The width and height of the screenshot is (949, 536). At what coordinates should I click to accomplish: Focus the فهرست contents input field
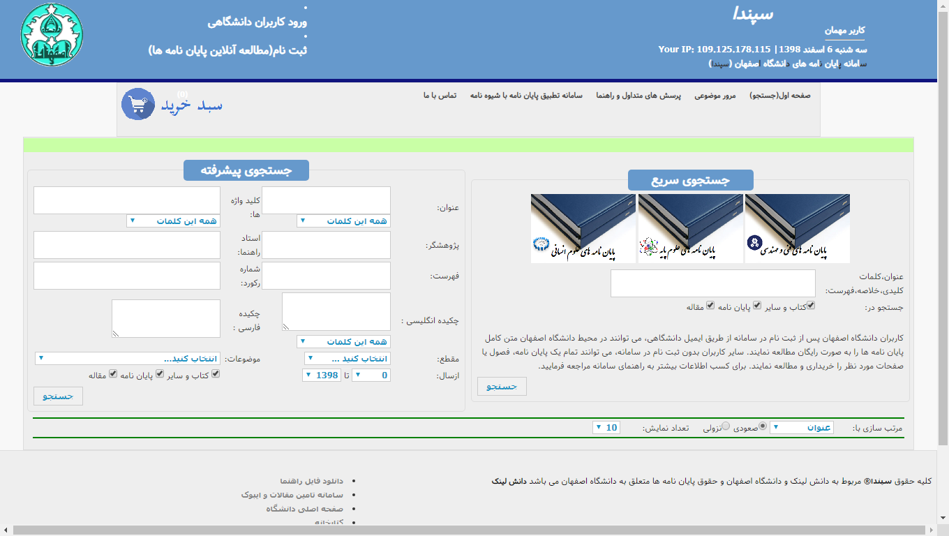tap(326, 275)
